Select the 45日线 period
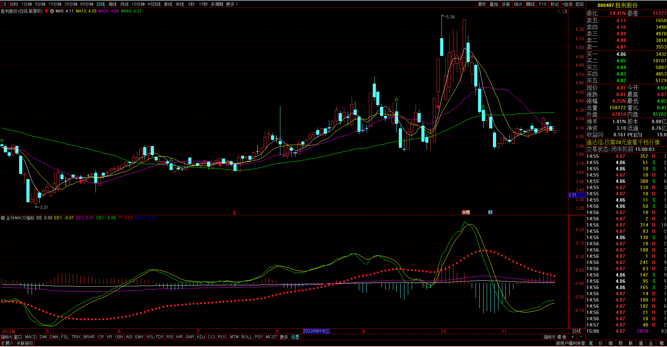This screenshot has width=667, height=347. [x=154, y=4]
